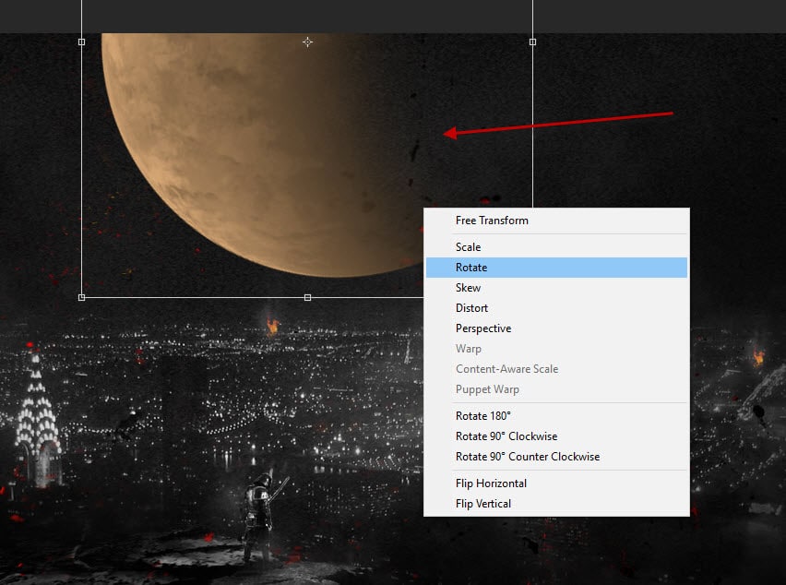786x585 pixels.
Task: Click Flip Horizontal in the menu
Action: (491, 484)
